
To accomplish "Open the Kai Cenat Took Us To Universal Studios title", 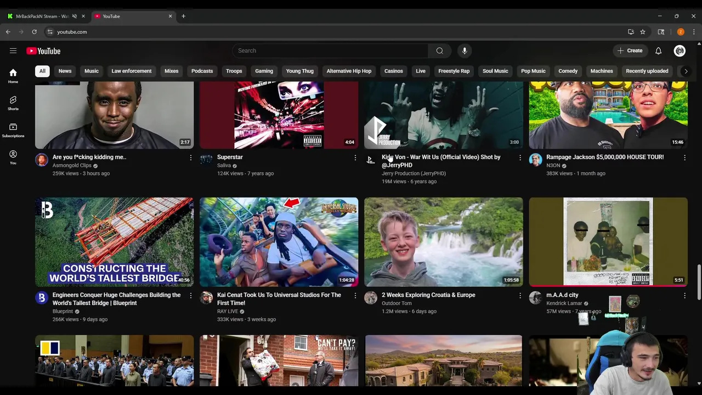I will (x=279, y=298).
